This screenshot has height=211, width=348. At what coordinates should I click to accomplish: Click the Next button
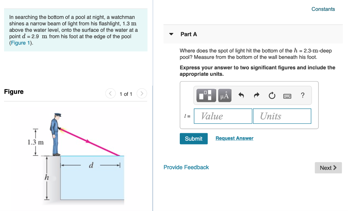[x=328, y=168]
